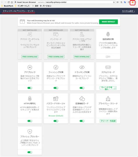Click the アバスト アンチウイルス virus icon
The width and height of the screenshot is (138, 157).
[30, 34]
